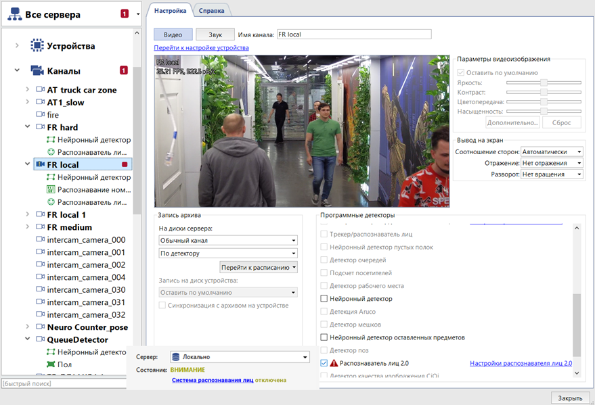Select the Каналы camera group icon
This screenshot has width=595, height=405.
click(x=37, y=70)
